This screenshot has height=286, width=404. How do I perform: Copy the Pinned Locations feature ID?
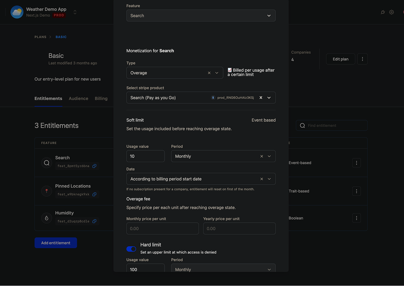pyautogui.click(x=95, y=194)
